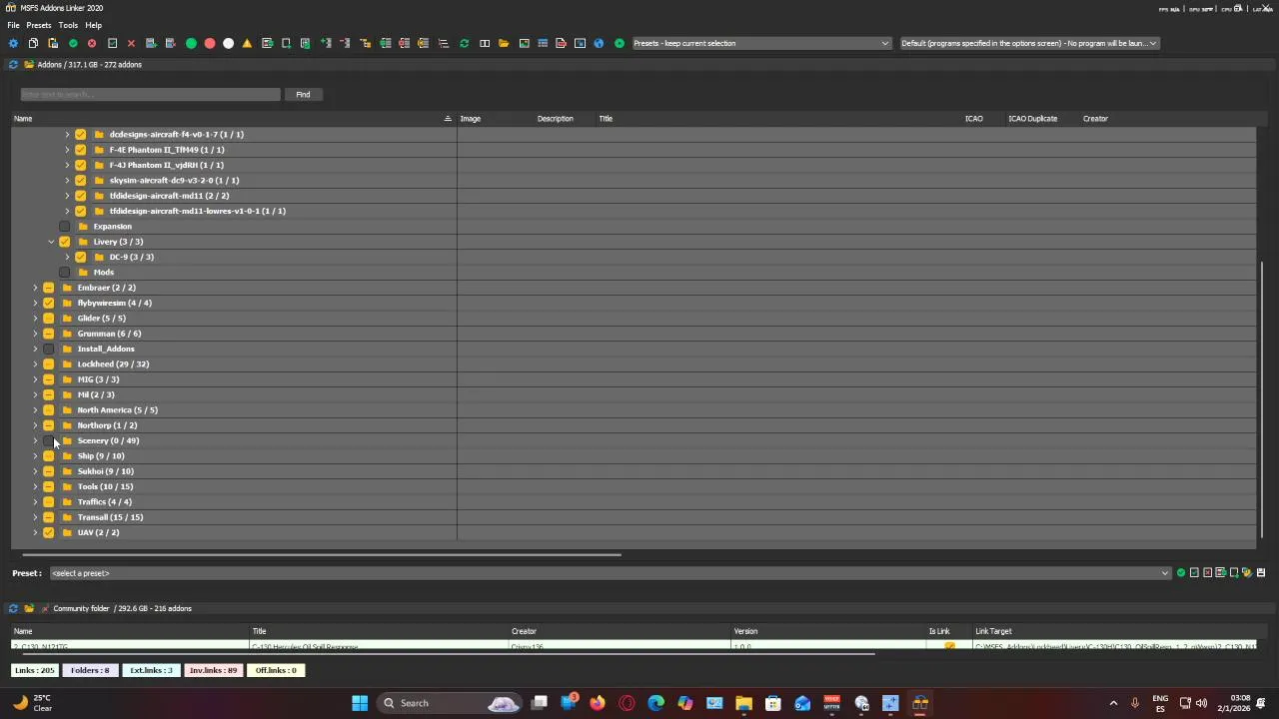This screenshot has width=1279, height=719.
Task: Expand the Tools (10 / 15) folder
Action: [x=35, y=486]
